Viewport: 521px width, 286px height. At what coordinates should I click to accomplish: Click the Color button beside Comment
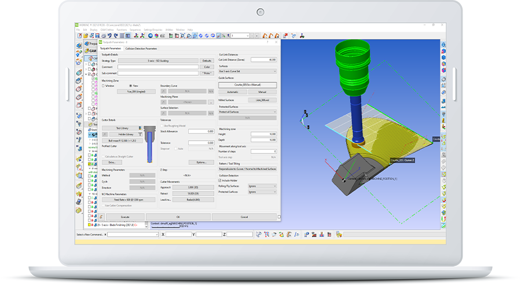point(207,67)
